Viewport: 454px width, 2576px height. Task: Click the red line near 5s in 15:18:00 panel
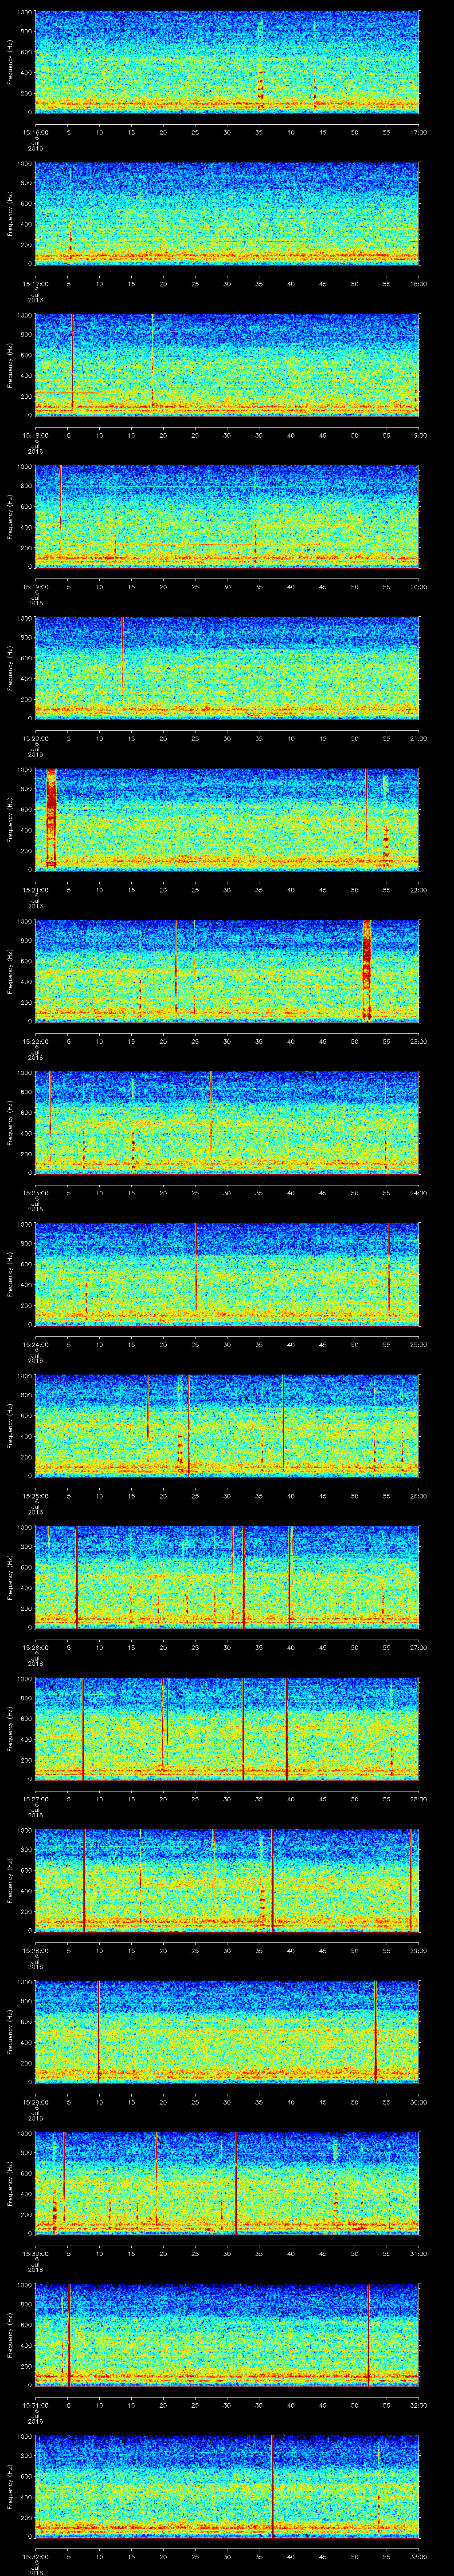tap(72, 360)
